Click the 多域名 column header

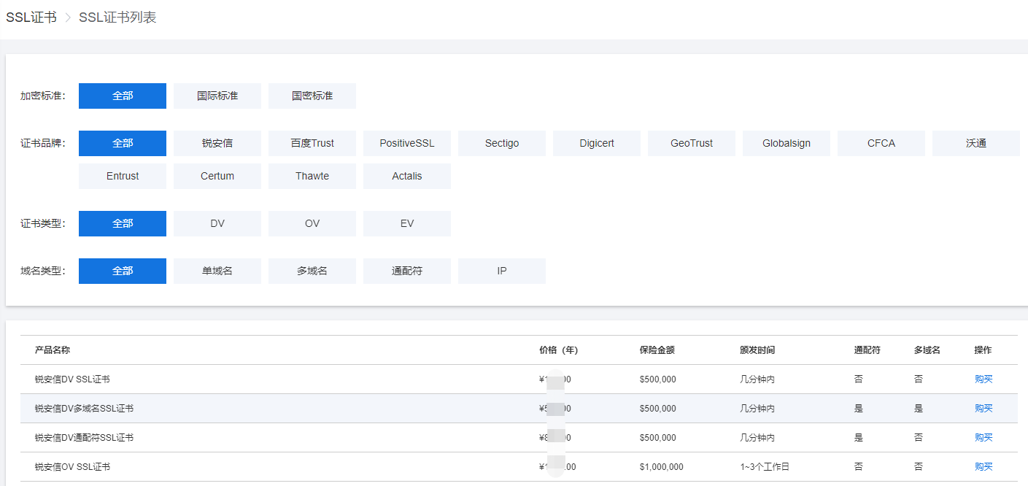[927, 350]
